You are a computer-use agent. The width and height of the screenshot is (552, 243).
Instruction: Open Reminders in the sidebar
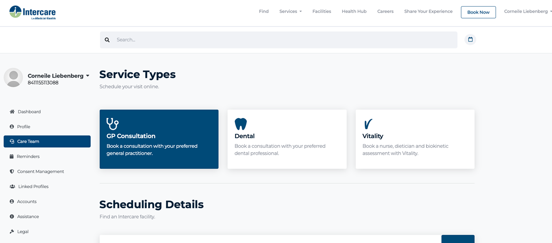pyautogui.click(x=47, y=156)
